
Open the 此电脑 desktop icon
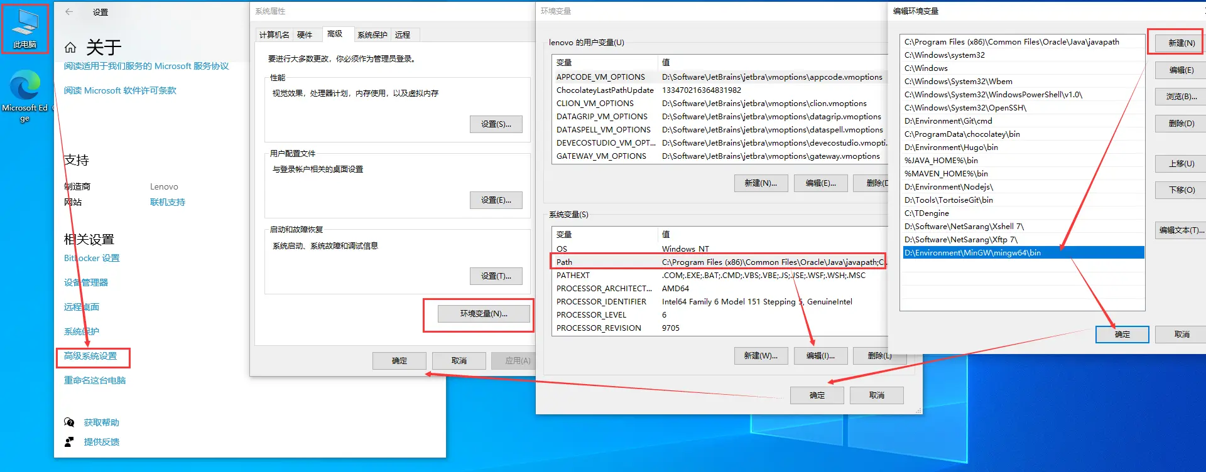tap(25, 29)
